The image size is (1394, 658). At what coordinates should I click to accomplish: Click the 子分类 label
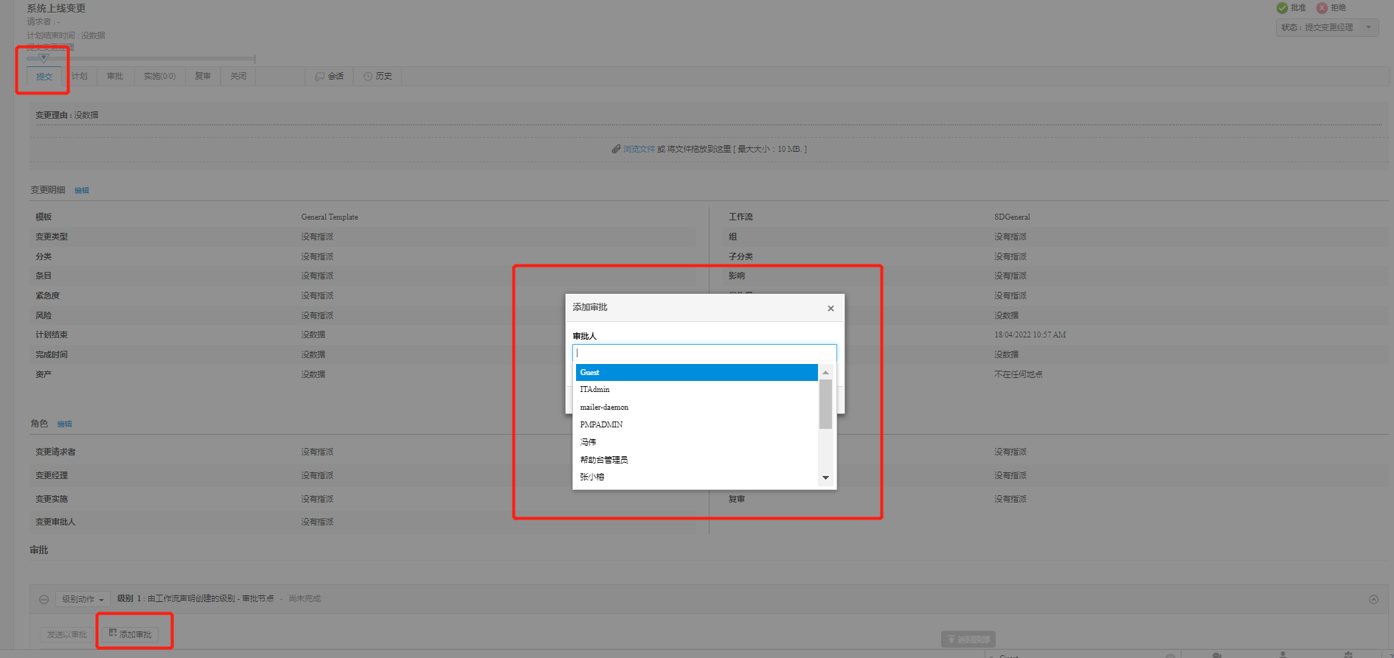[x=741, y=257]
